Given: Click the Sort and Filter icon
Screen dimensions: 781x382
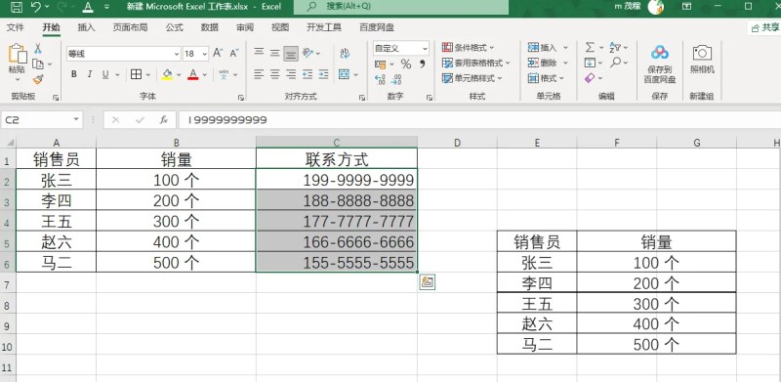Looking at the screenshot, I should [x=616, y=47].
